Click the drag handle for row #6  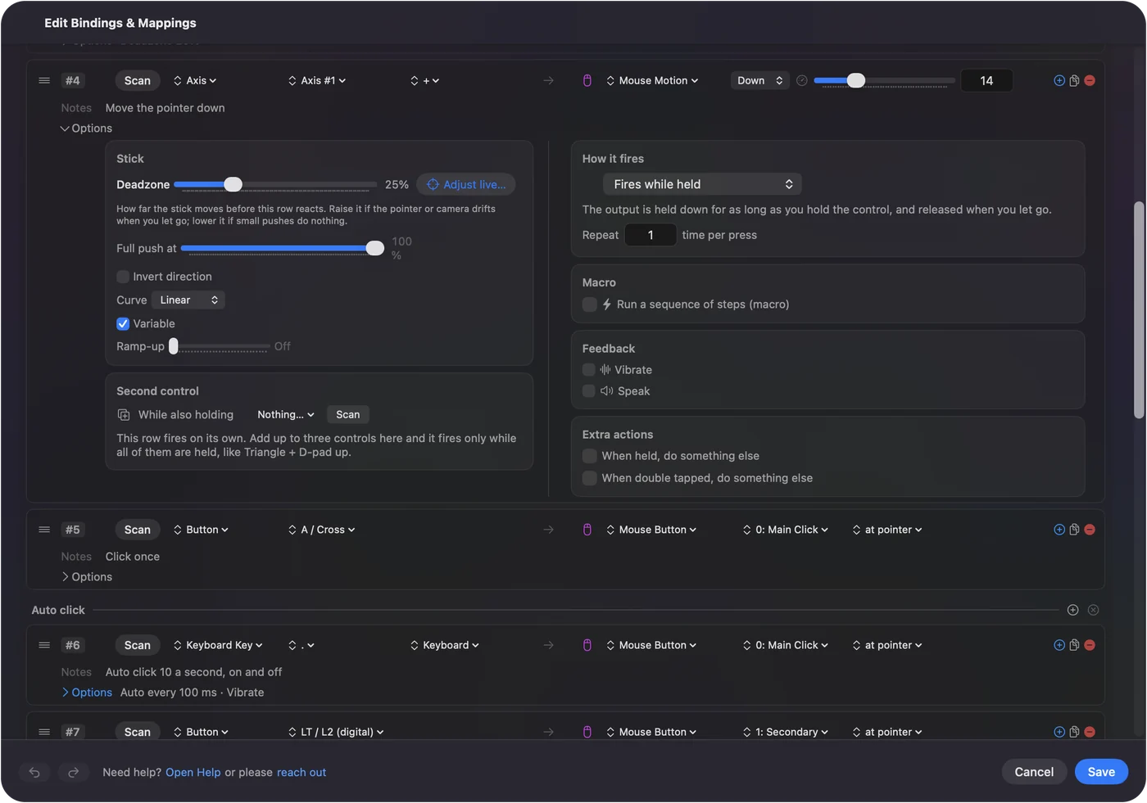click(x=44, y=645)
